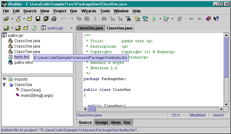231x134 pixels.
Task: Click the Remove from project icon
Action: [x=18, y=28]
